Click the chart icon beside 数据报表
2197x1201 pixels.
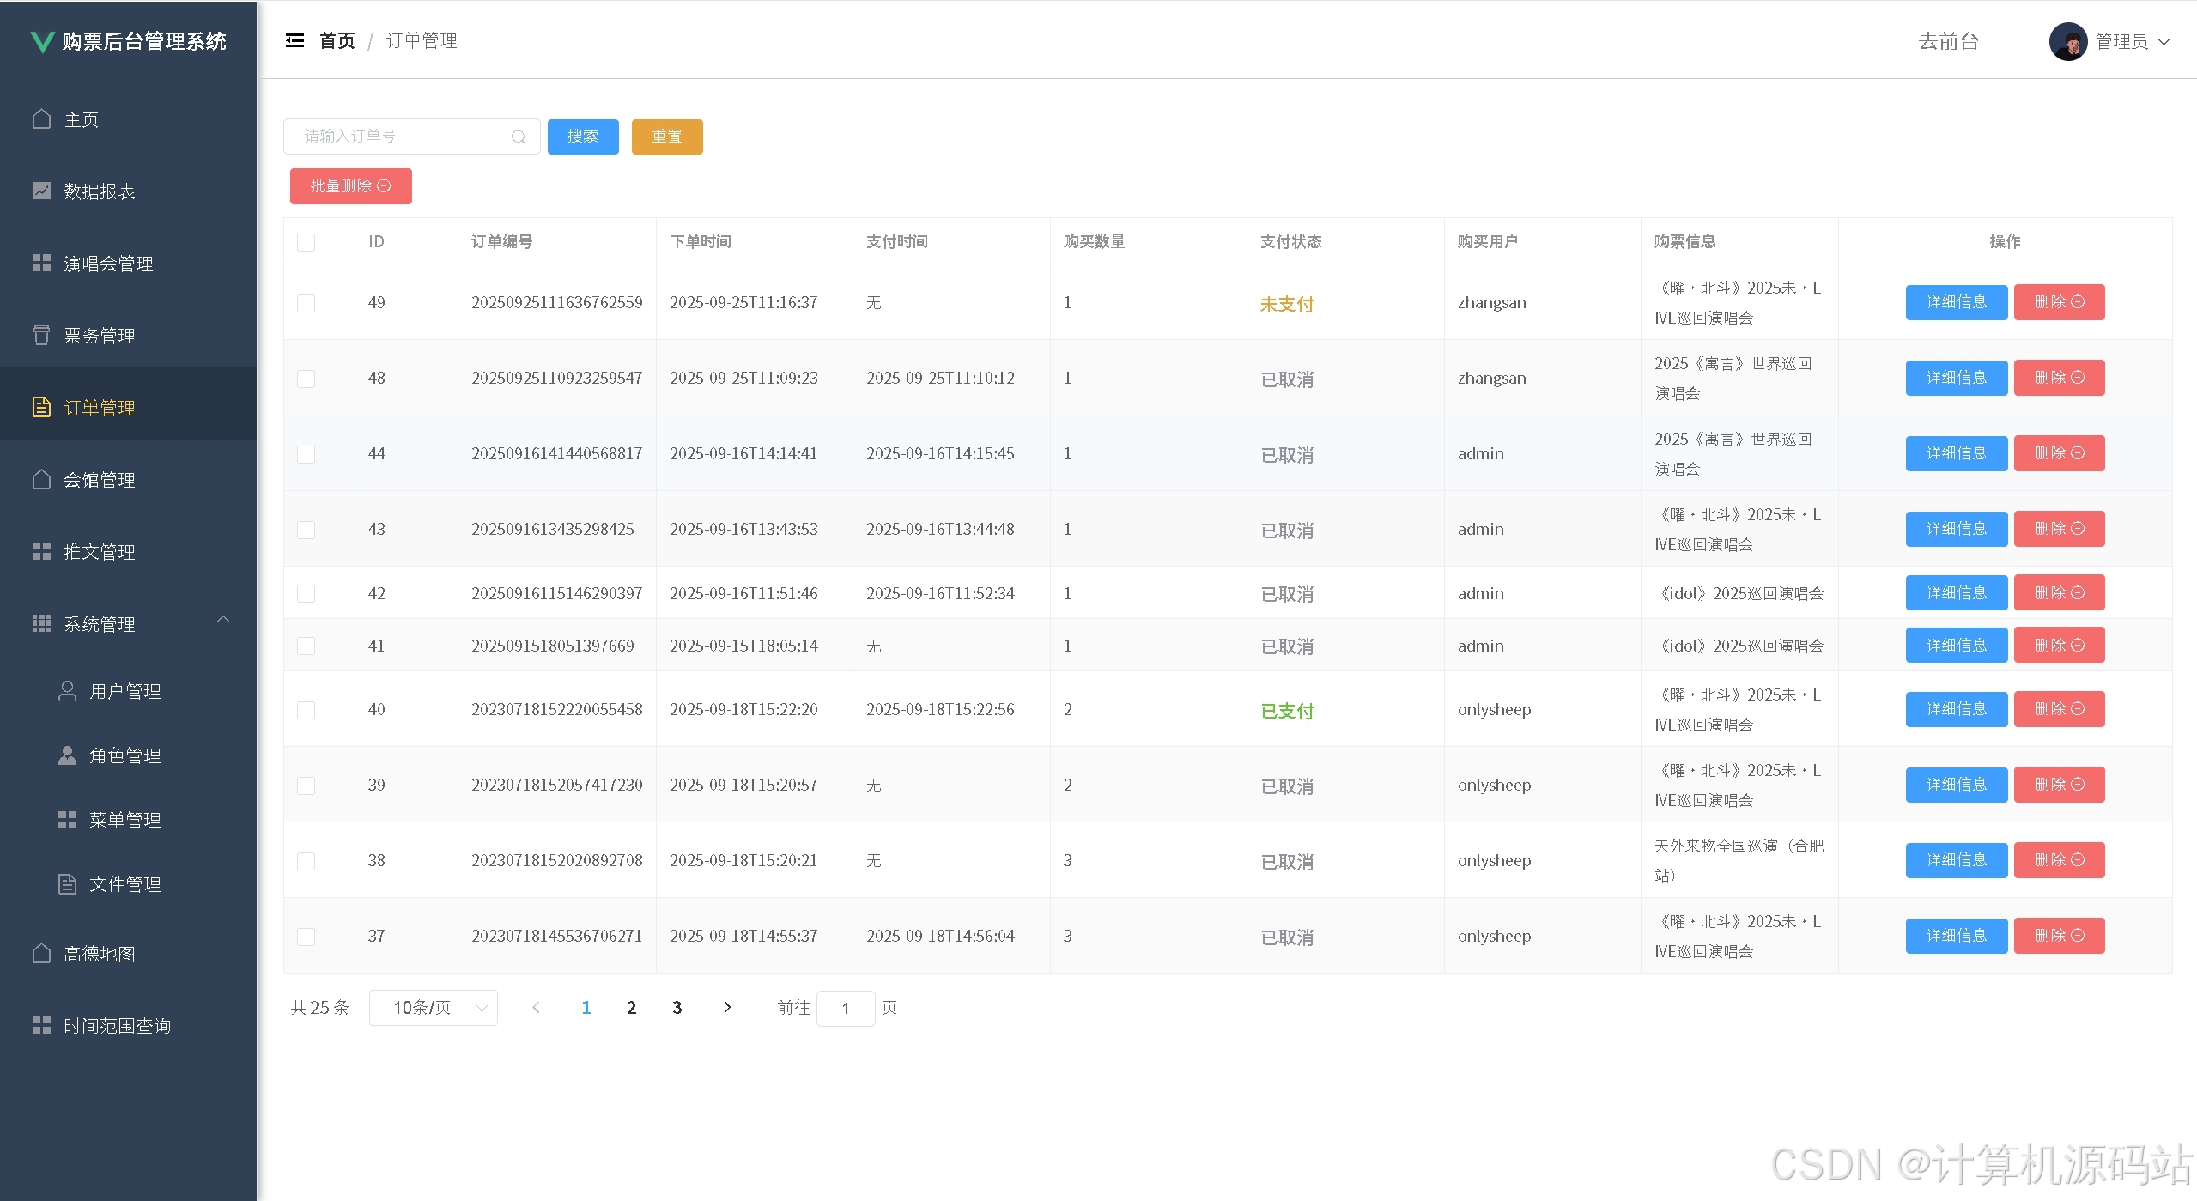click(x=41, y=191)
